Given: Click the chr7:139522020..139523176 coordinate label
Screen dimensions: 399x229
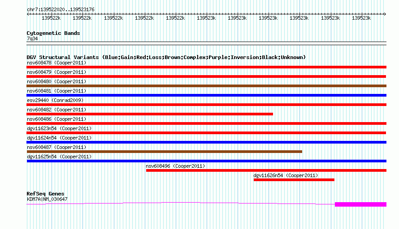Looking at the screenshot, I should coord(61,9).
